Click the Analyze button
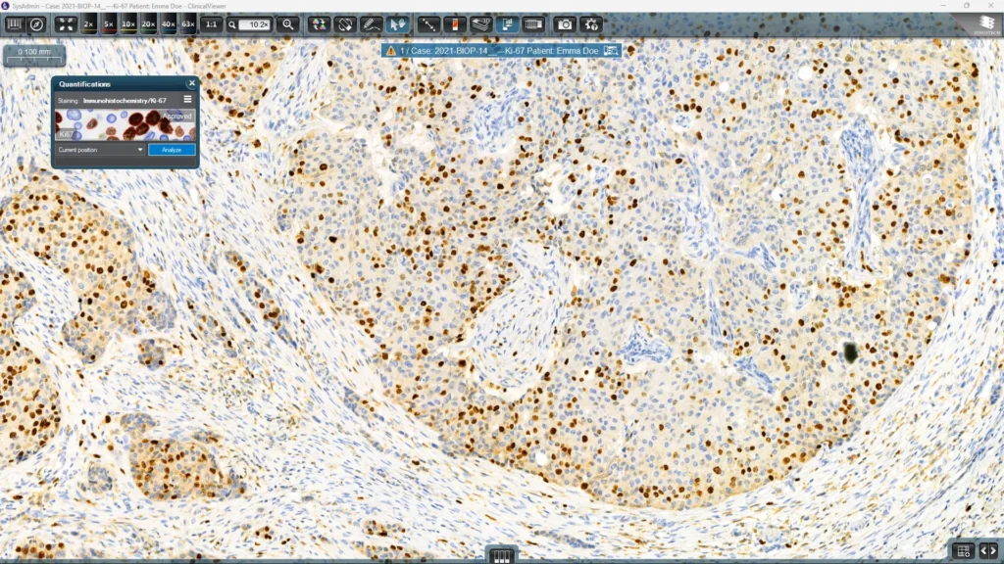 click(172, 150)
